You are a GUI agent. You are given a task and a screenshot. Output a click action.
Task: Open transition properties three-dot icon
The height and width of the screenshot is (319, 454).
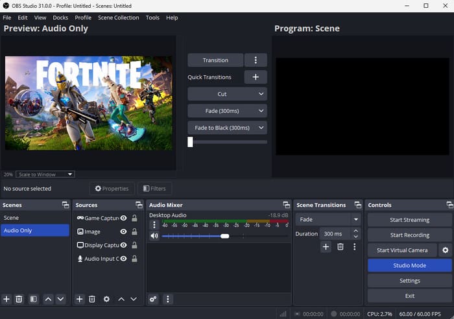(x=354, y=246)
